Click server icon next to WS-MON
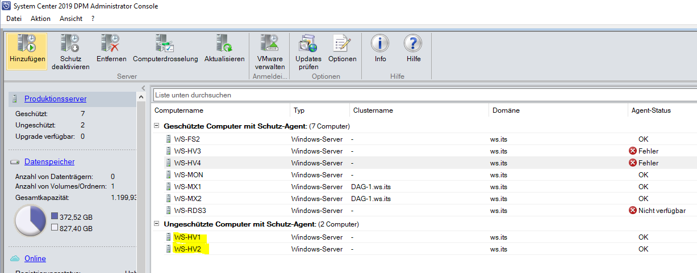The image size is (697, 273). pyautogui.click(x=168, y=174)
